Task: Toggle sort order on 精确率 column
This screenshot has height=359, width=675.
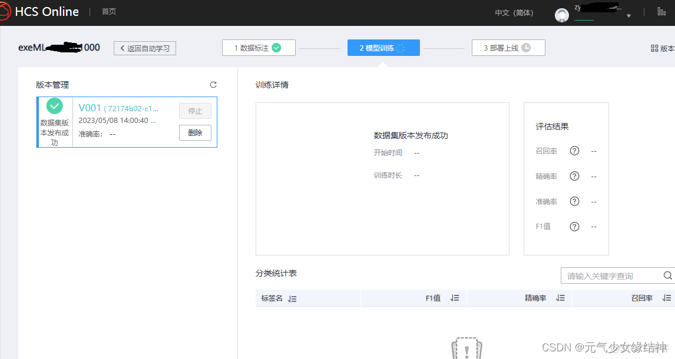Action: 560,298
